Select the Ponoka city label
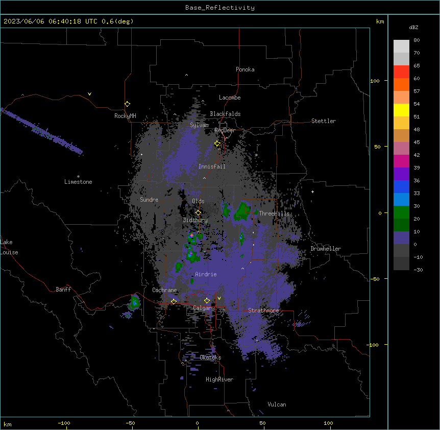The image size is (440, 430). coord(245,69)
